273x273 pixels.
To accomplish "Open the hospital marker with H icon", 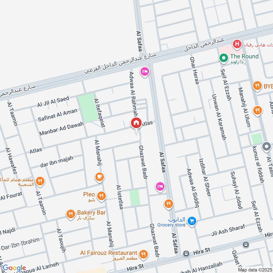I will pos(237,44).
